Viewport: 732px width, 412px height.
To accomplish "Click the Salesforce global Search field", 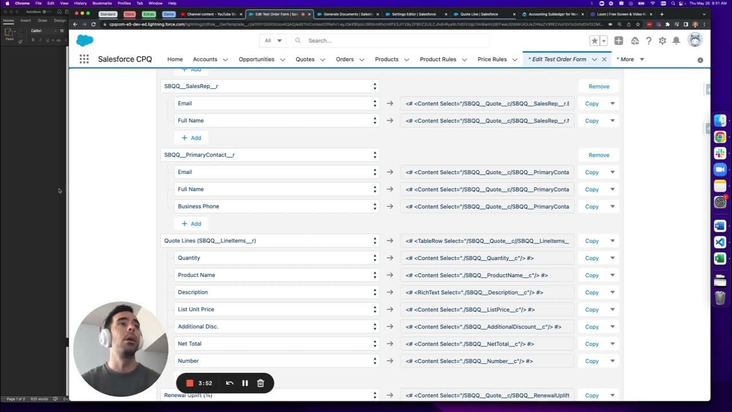I will 392,41.
